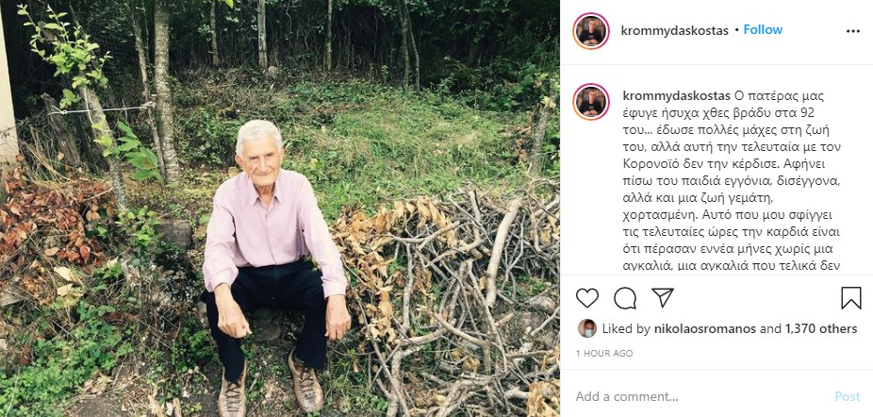Screen dimensions: 873x417
Task: Open the krommydaskostas username in the header
Action: (674, 30)
